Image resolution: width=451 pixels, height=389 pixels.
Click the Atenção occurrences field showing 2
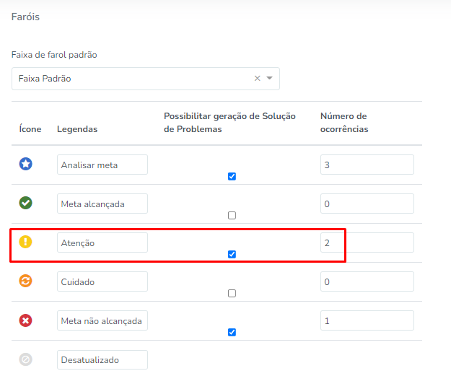(367, 242)
